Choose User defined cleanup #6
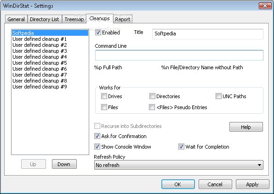The width and height of the screenshot is (274, 194). (x=50, y=69)
